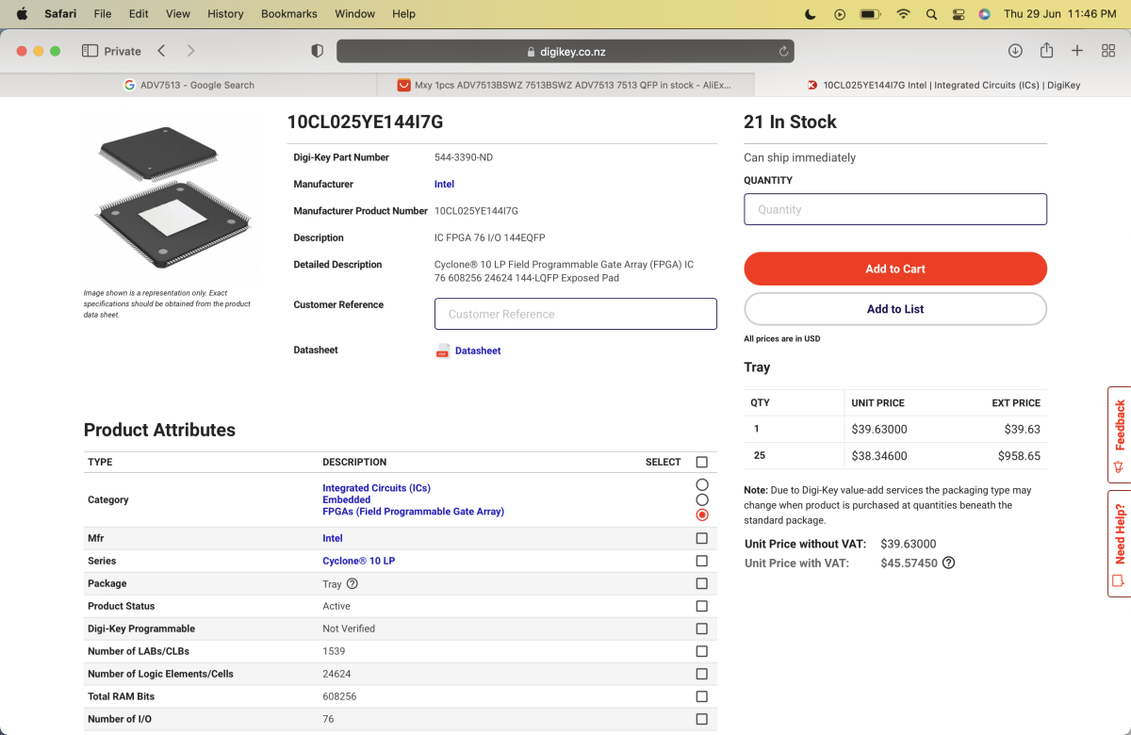
Task: Tick the Package row checkbox
Action: click(x=701, y=583)
